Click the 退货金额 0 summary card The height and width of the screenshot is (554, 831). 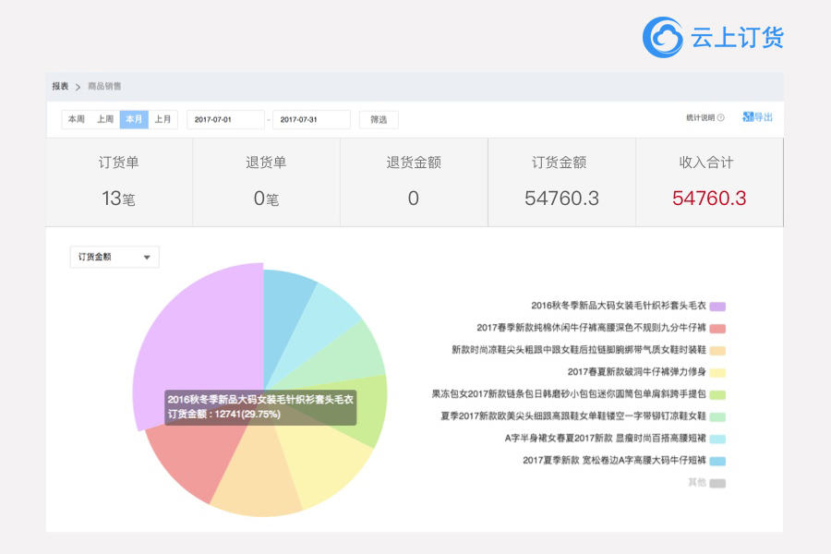point(414,182)
